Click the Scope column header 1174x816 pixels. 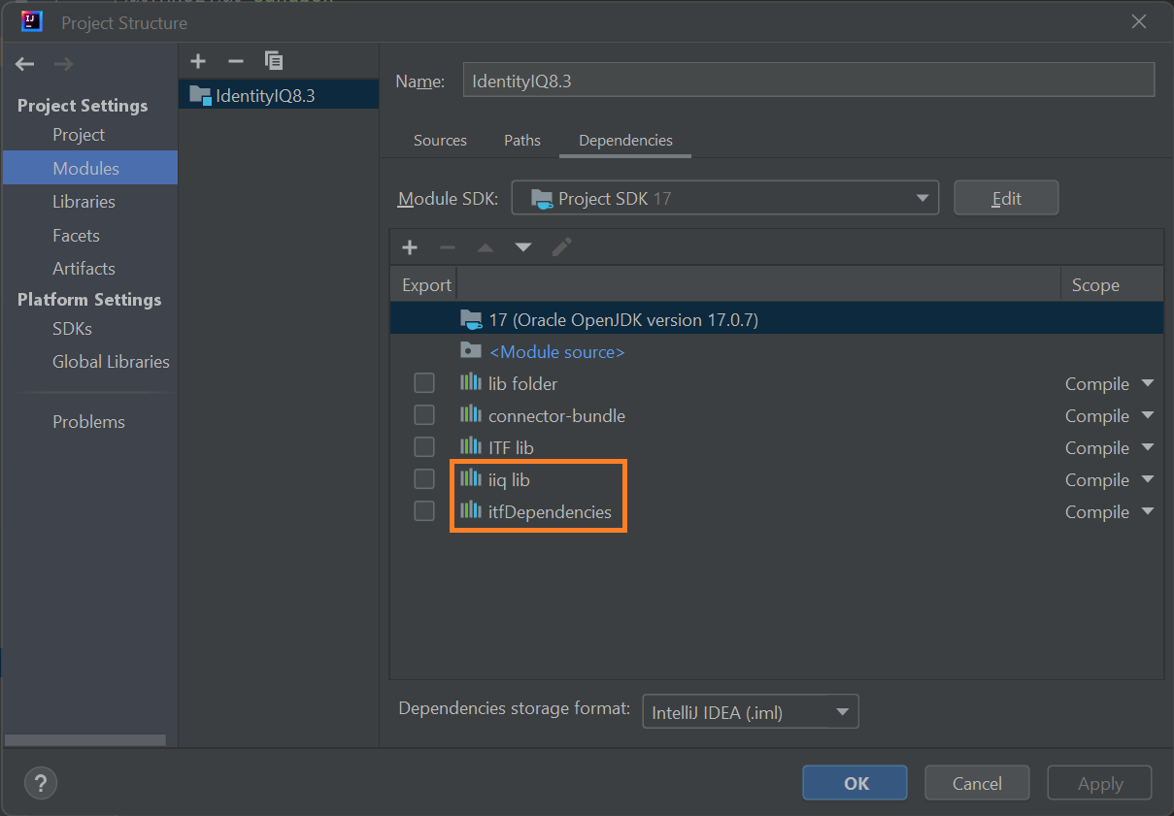pos(1112,284)
